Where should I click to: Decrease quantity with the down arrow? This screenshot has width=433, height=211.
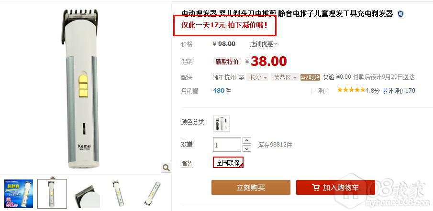pyautogui.click(x=246, y=149)
